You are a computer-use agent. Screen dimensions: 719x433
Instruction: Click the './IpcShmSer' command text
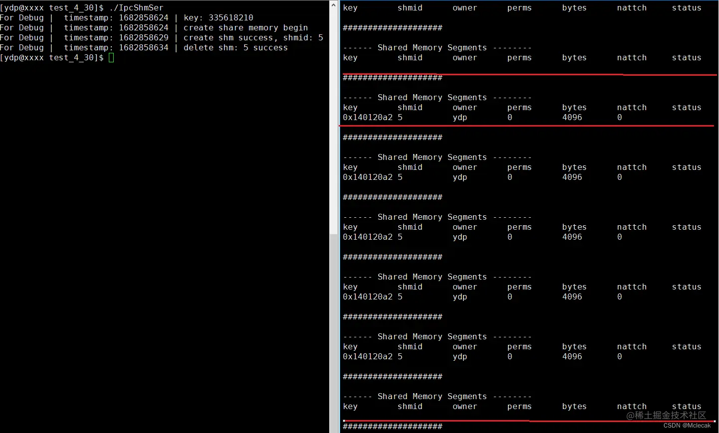click(136, 8)
